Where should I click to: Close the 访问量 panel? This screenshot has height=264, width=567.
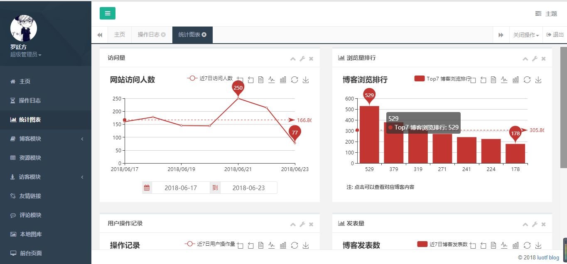311,59
